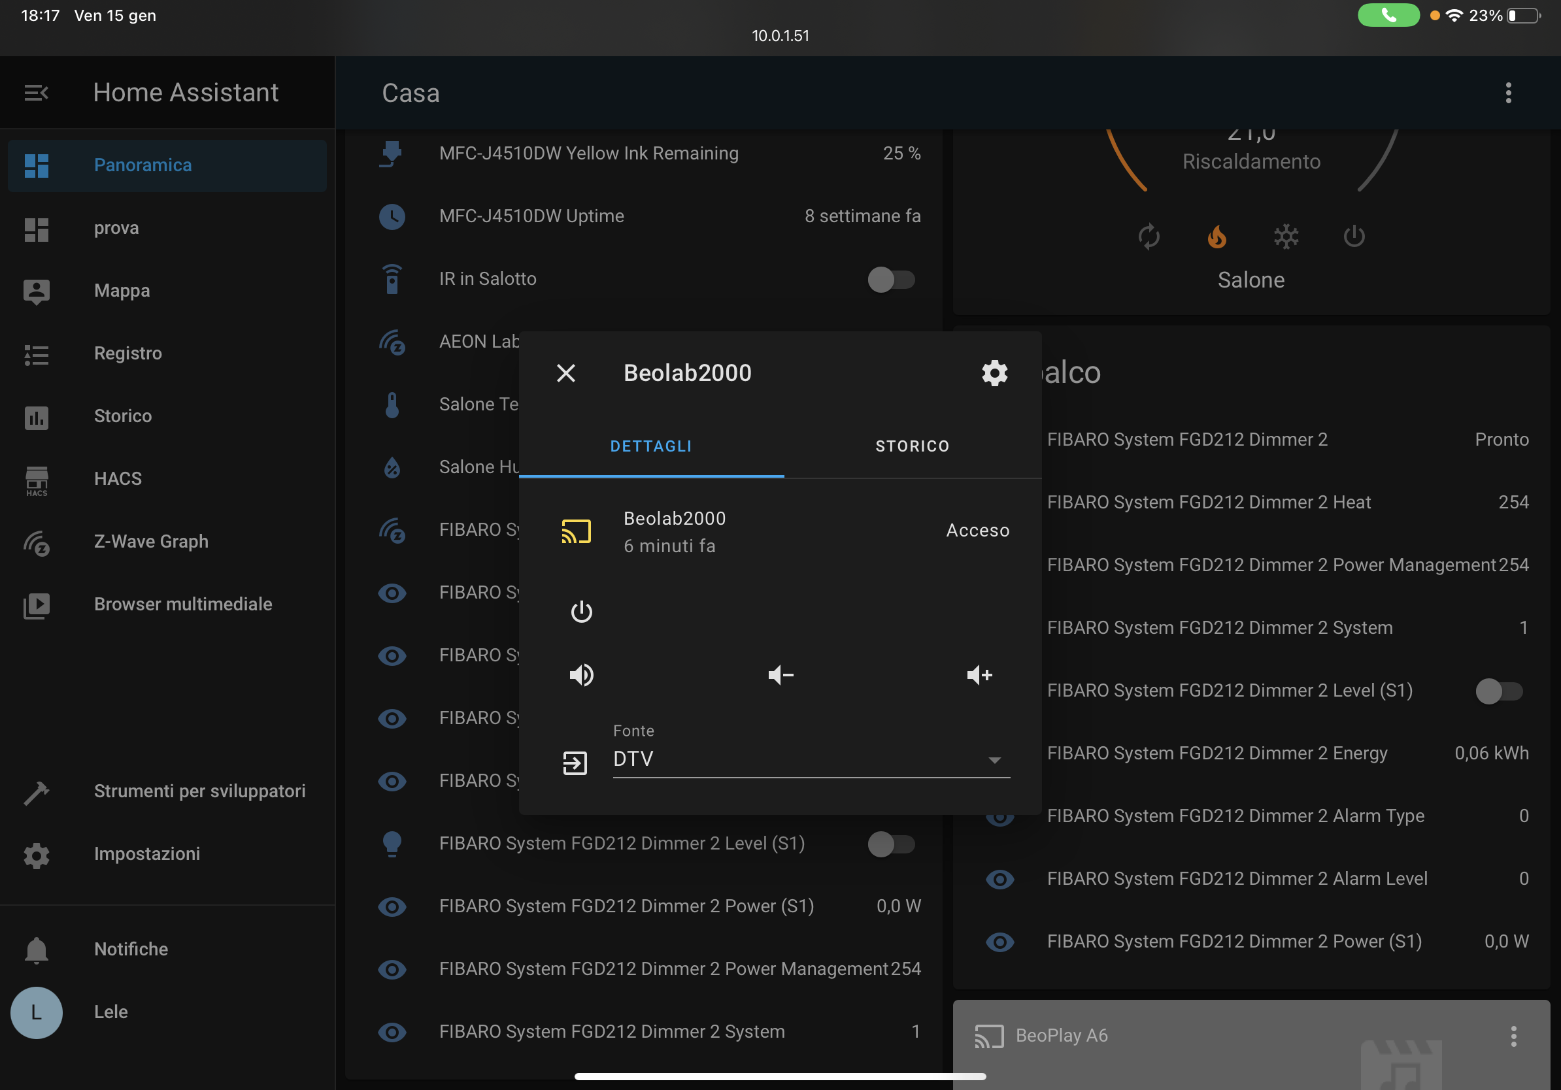Toggle Dimmer 2 Level (S1) in left list
Image resolution: width=1561 pixels, height=1090 pixels.
890,844
